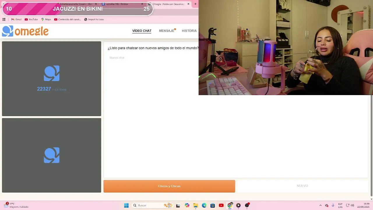The width and height of the screenshot is (373, 210).
Task: Open the Video Chat tab
Action: coord(142,31)
